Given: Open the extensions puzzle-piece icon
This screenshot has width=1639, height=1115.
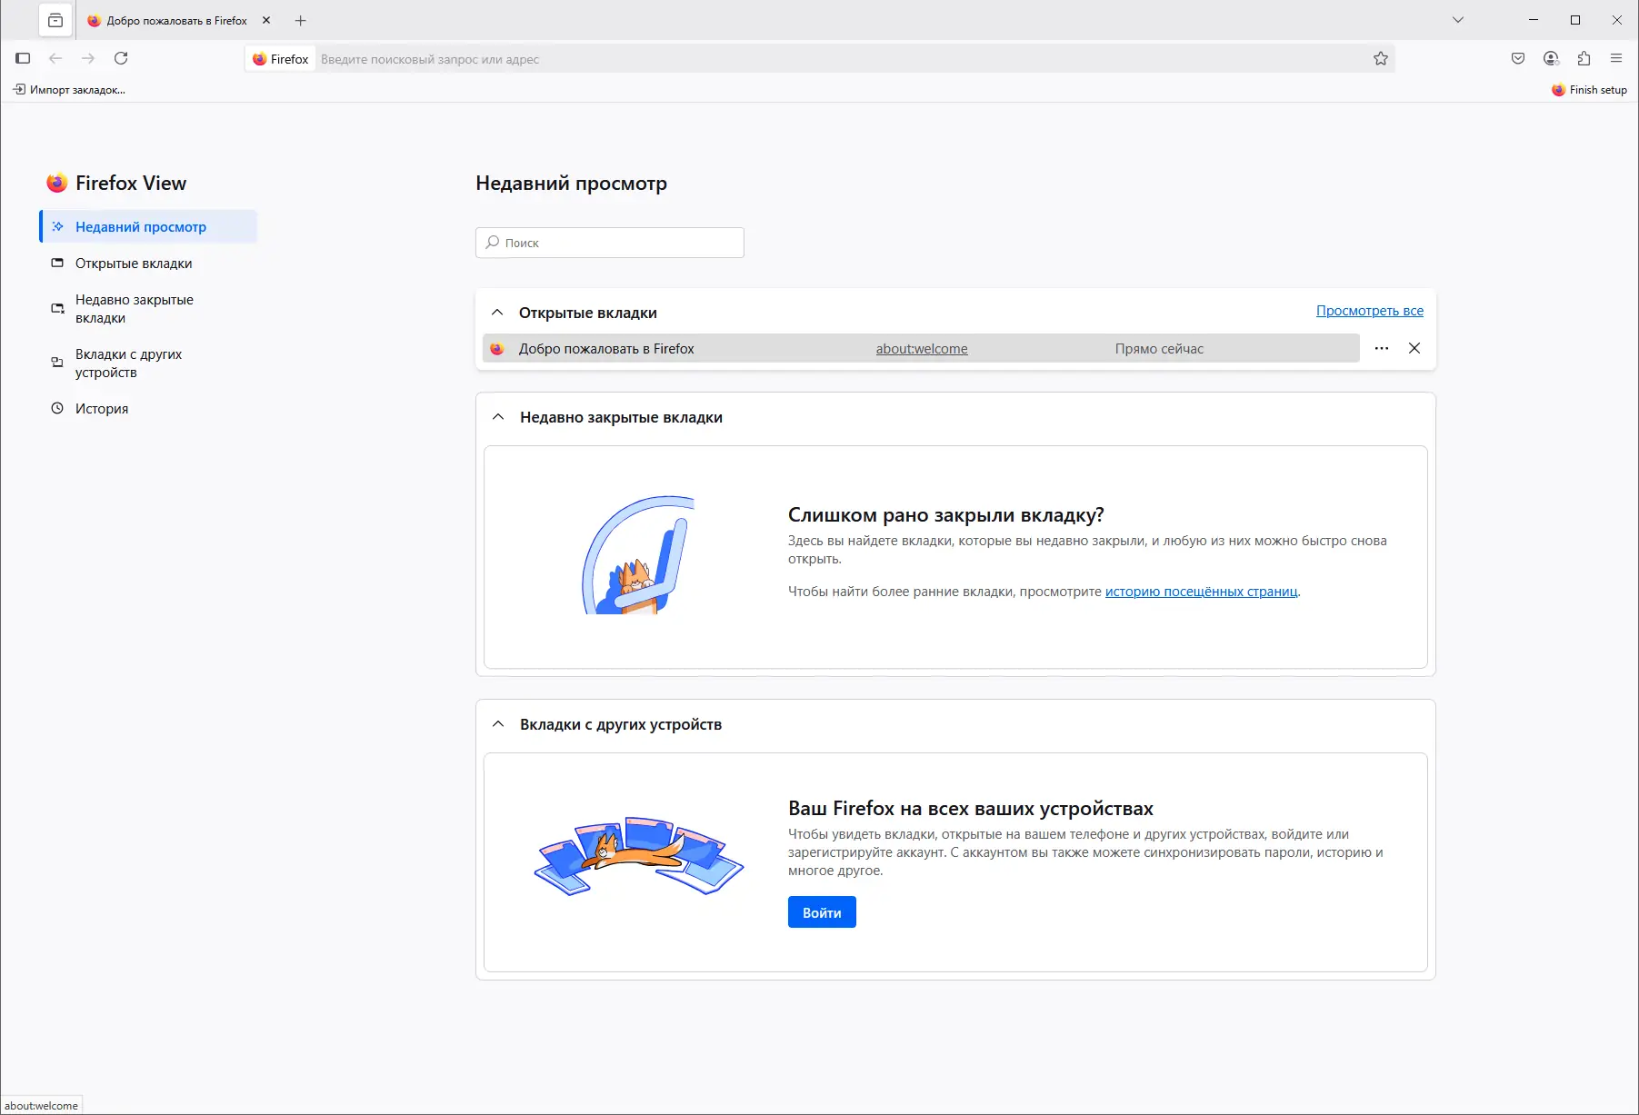Looking at the screenshot, I should 1584,58.
